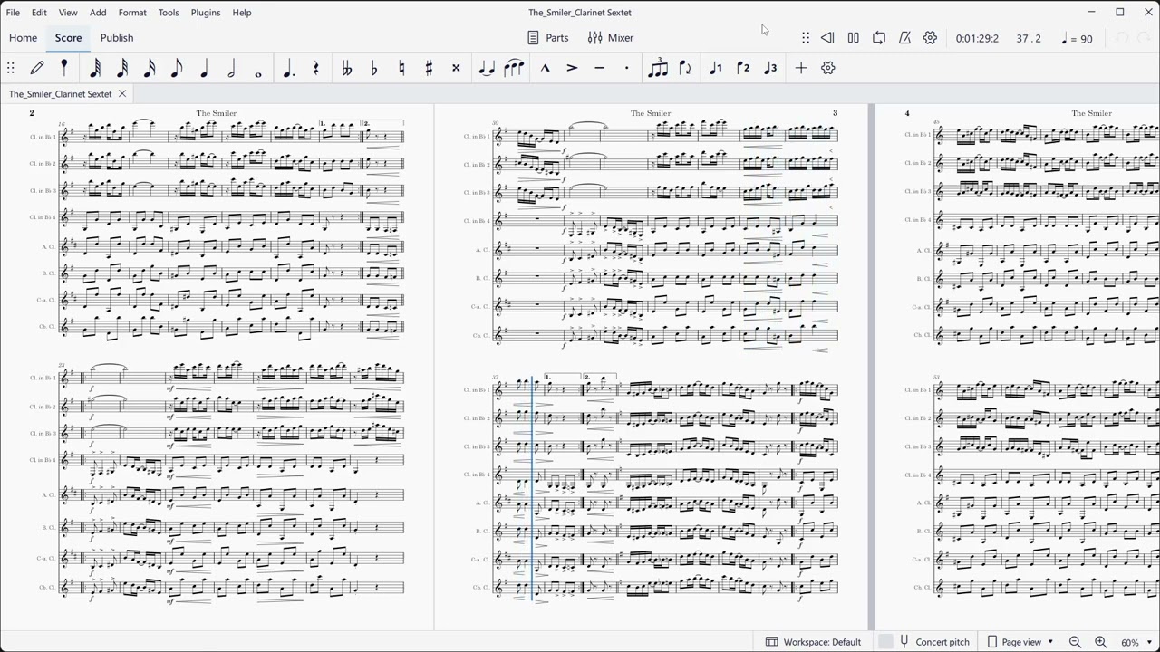Flip note direction

click(x=685, y=68)
